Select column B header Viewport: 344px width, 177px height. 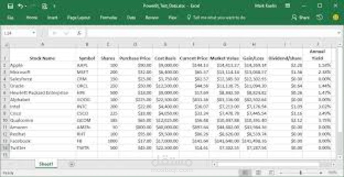[x=87, y=45]
